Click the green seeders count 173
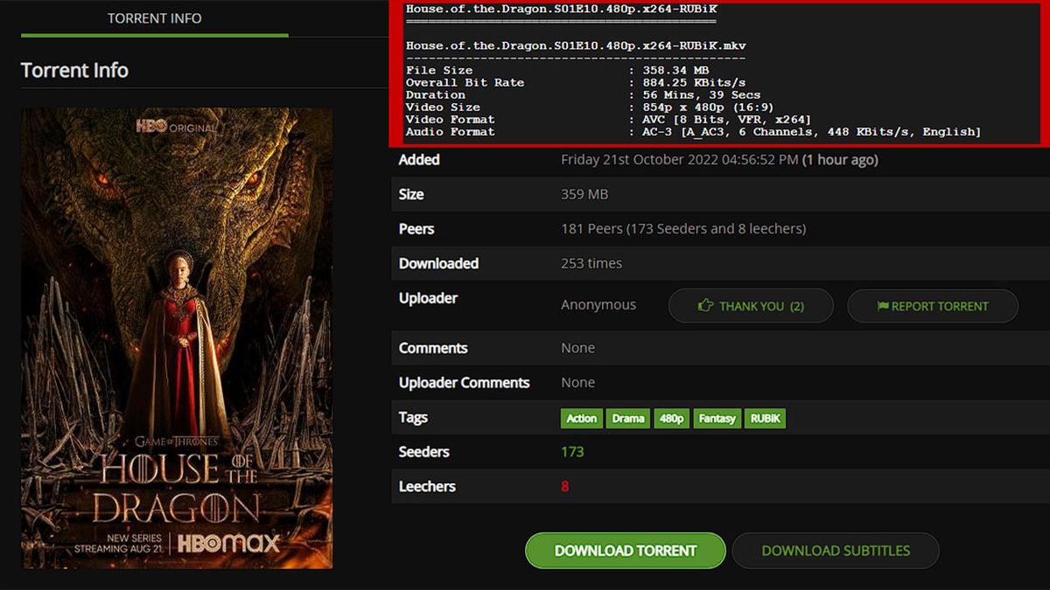The width and height of the screenshot is (1050, 590). 572,452
